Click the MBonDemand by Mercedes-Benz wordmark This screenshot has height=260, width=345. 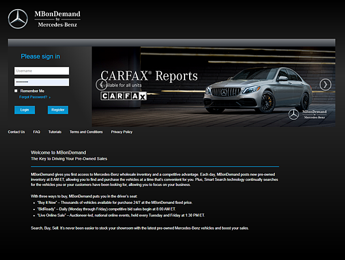coord(57,19)
